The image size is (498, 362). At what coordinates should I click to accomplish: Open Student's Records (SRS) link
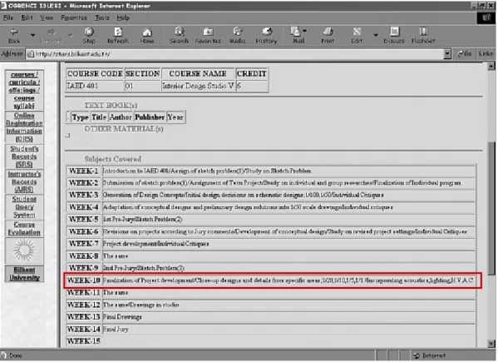[24, 156]
